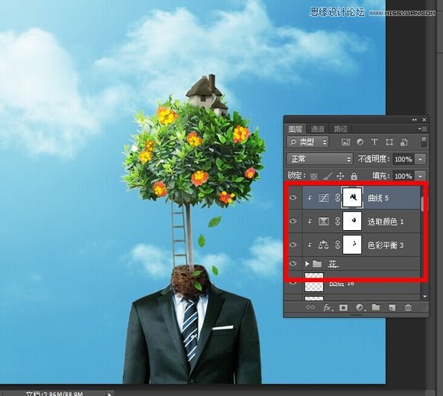Open the 不透明度 opacity slider arrow

(x=420, y=159)
